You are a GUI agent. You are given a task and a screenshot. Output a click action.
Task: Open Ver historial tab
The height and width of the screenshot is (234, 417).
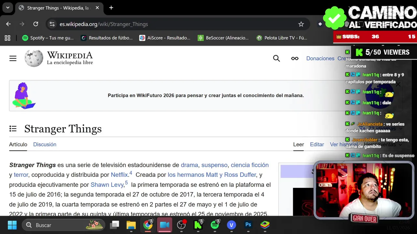coord(344,144)
